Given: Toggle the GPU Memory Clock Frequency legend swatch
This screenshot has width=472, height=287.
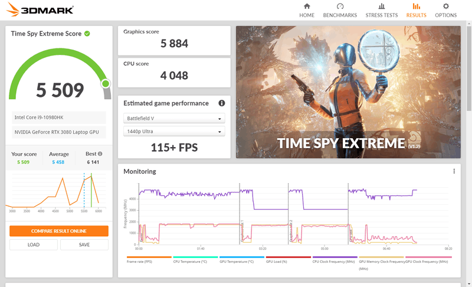Looking at the screenshot, I should pos(381,257).
